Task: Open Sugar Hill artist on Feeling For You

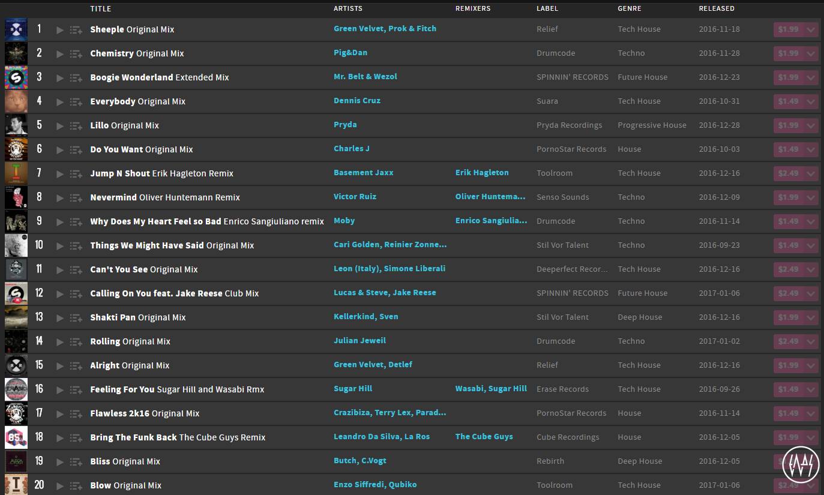Action: click(x=353, y=389)
